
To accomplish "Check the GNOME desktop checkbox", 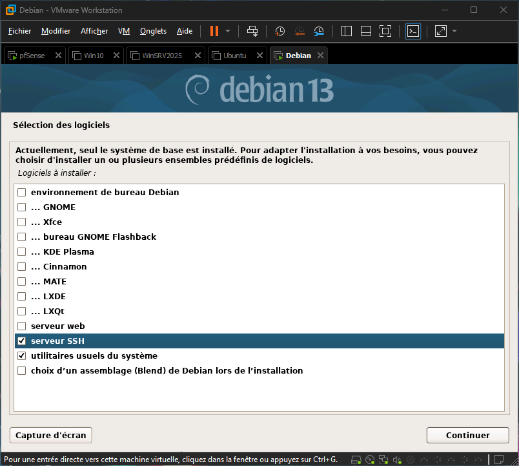I will tap(22, 207).
